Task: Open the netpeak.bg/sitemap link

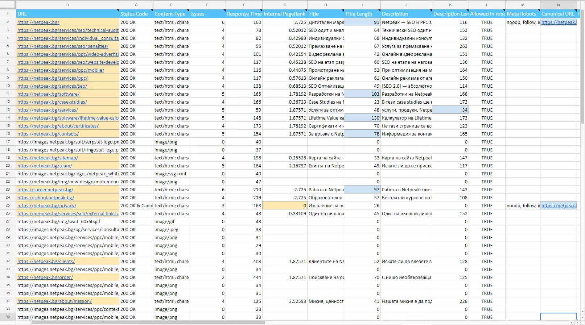Action: (x=48, y=158)
